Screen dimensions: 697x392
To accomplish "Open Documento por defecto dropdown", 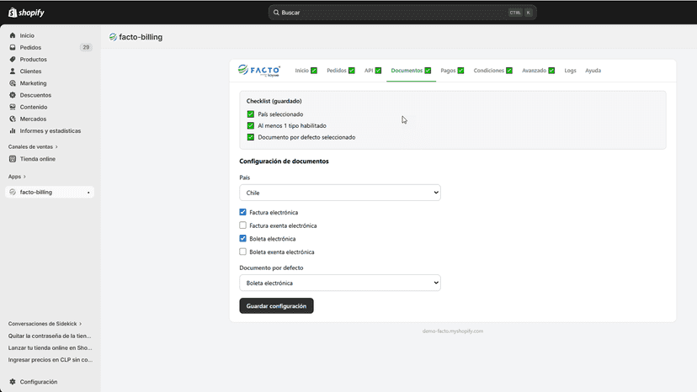I will (340, 283).
